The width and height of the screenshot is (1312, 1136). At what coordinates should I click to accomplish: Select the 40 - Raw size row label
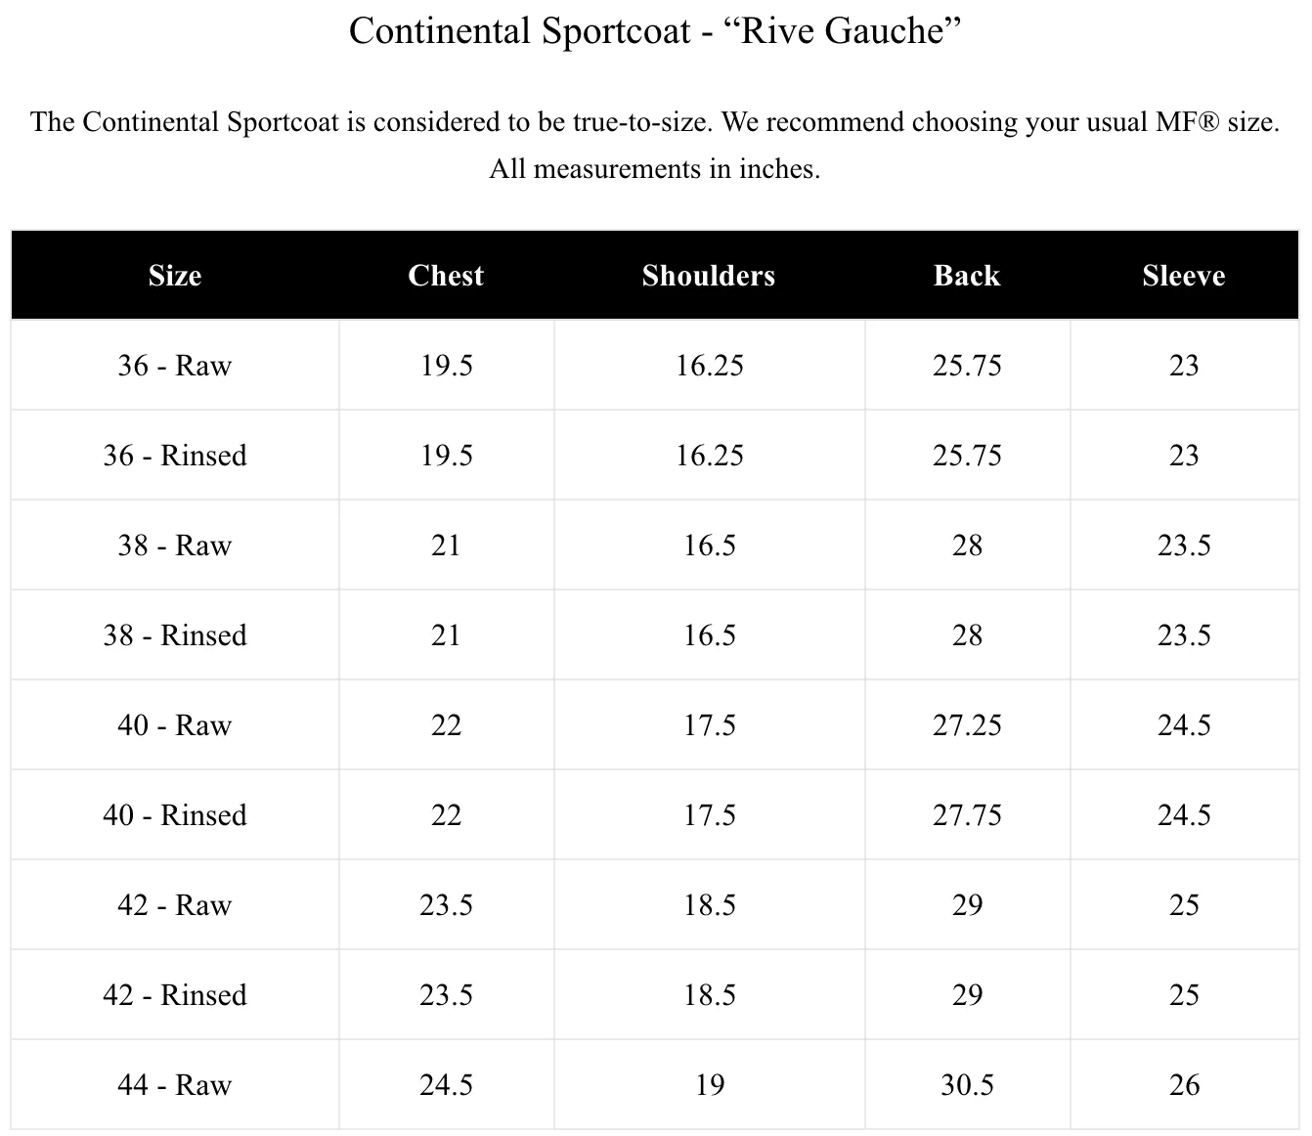[175, 725]
